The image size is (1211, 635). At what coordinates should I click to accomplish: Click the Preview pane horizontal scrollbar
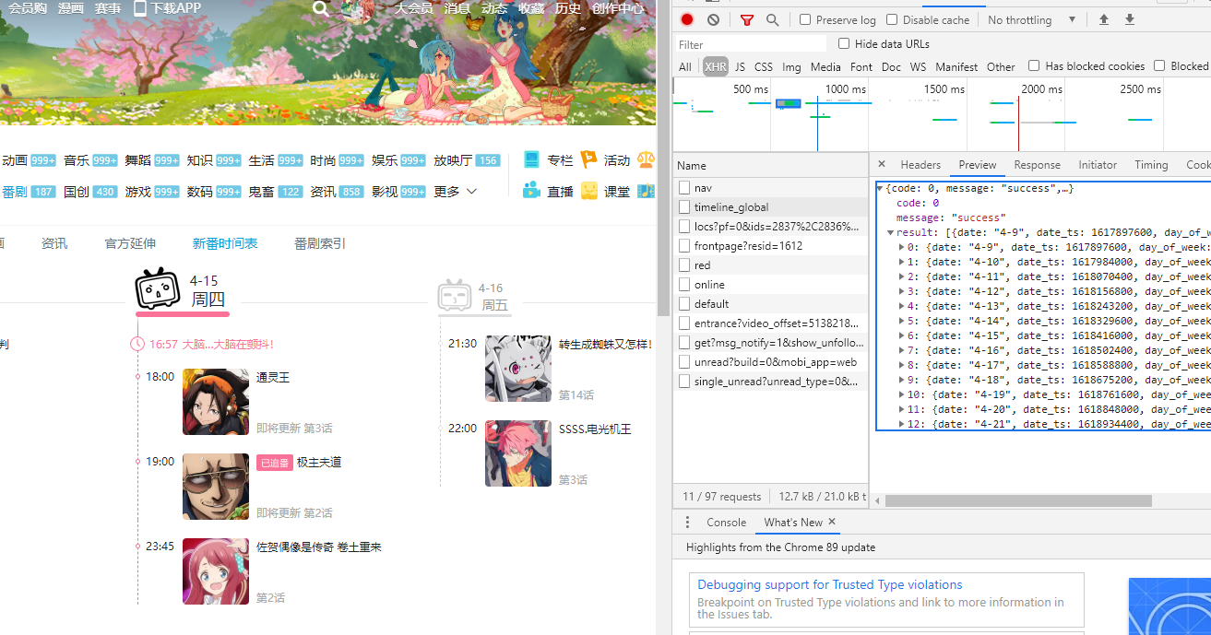click(1018, 500)
